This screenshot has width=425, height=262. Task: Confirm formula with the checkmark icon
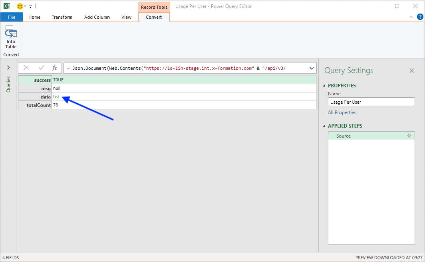41,68
